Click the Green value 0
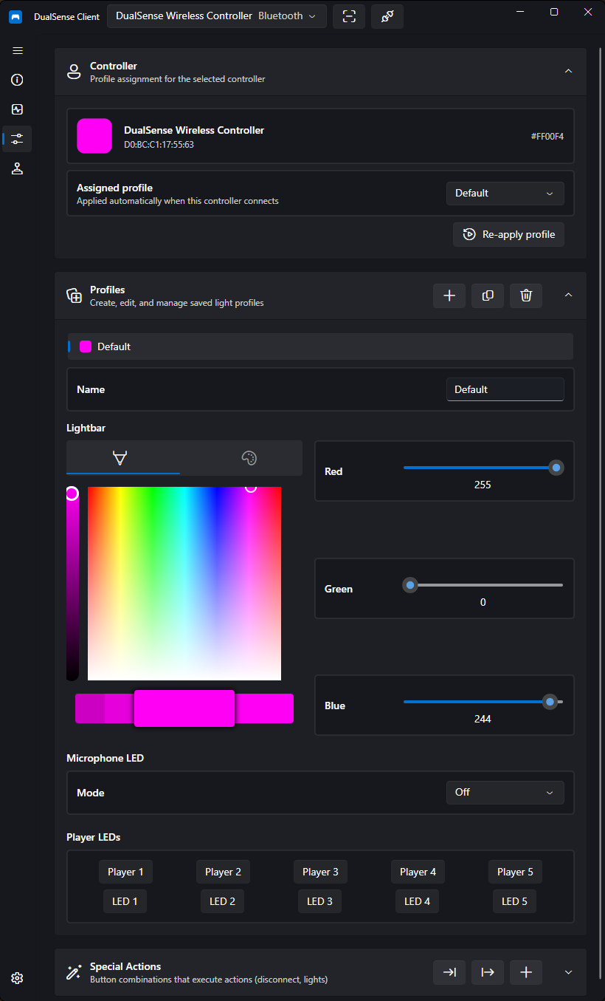 click(x=483, y=602)
